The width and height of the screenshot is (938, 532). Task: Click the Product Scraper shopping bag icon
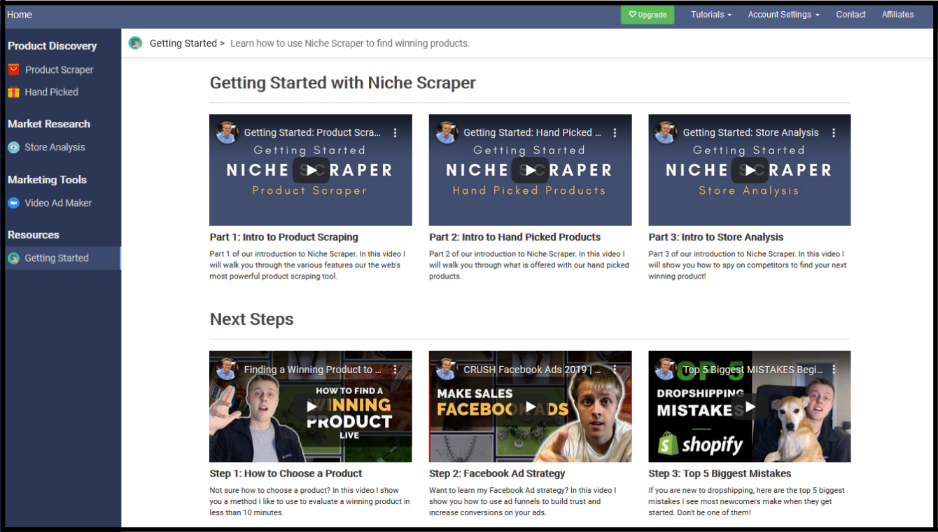click(13, 69)
